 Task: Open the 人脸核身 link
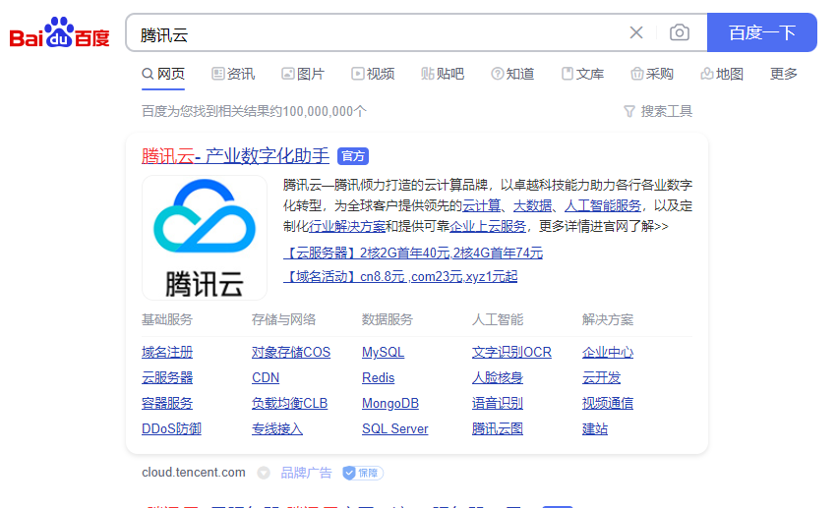click(498, 378)
